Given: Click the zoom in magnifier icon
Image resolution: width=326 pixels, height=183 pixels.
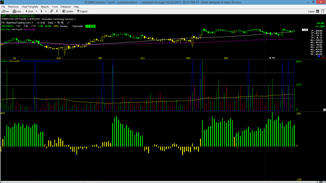Looking at the screenshot, I should (59, 23).
